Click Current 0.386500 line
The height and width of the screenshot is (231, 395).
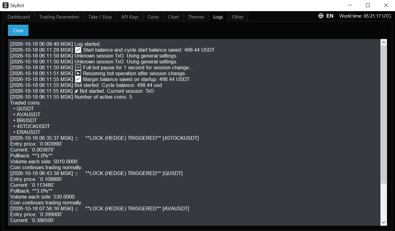[32, 220]
